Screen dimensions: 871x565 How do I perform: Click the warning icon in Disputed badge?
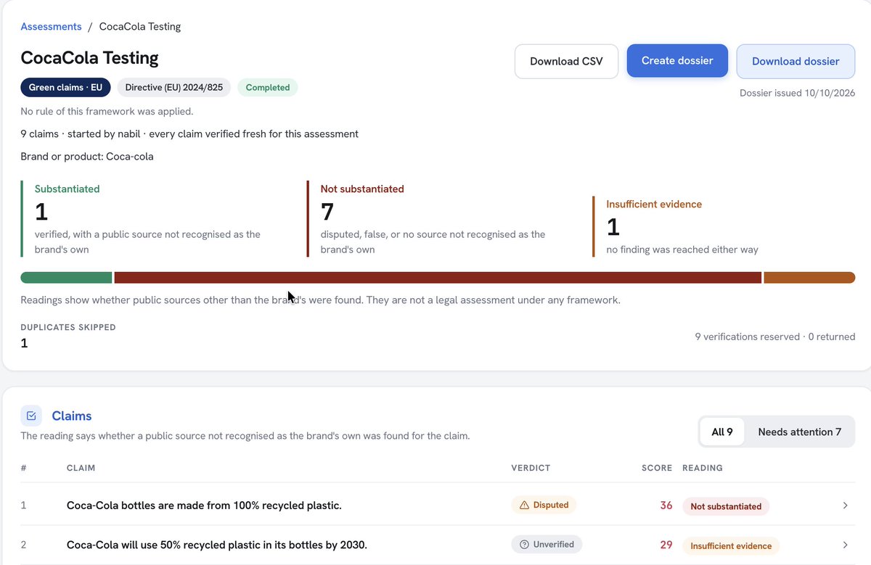[525, 505]
